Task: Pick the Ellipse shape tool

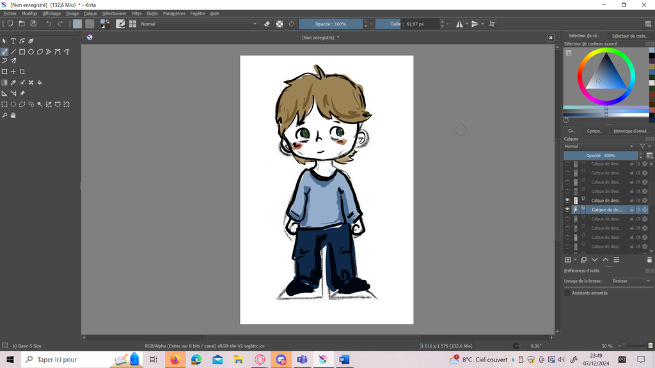Action: [31, 52]
